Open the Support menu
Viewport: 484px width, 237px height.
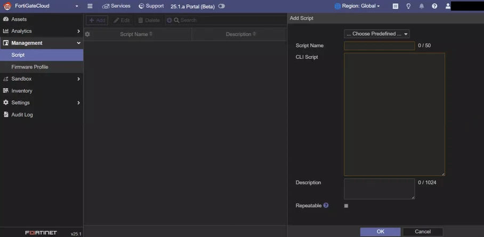[151, 6]
